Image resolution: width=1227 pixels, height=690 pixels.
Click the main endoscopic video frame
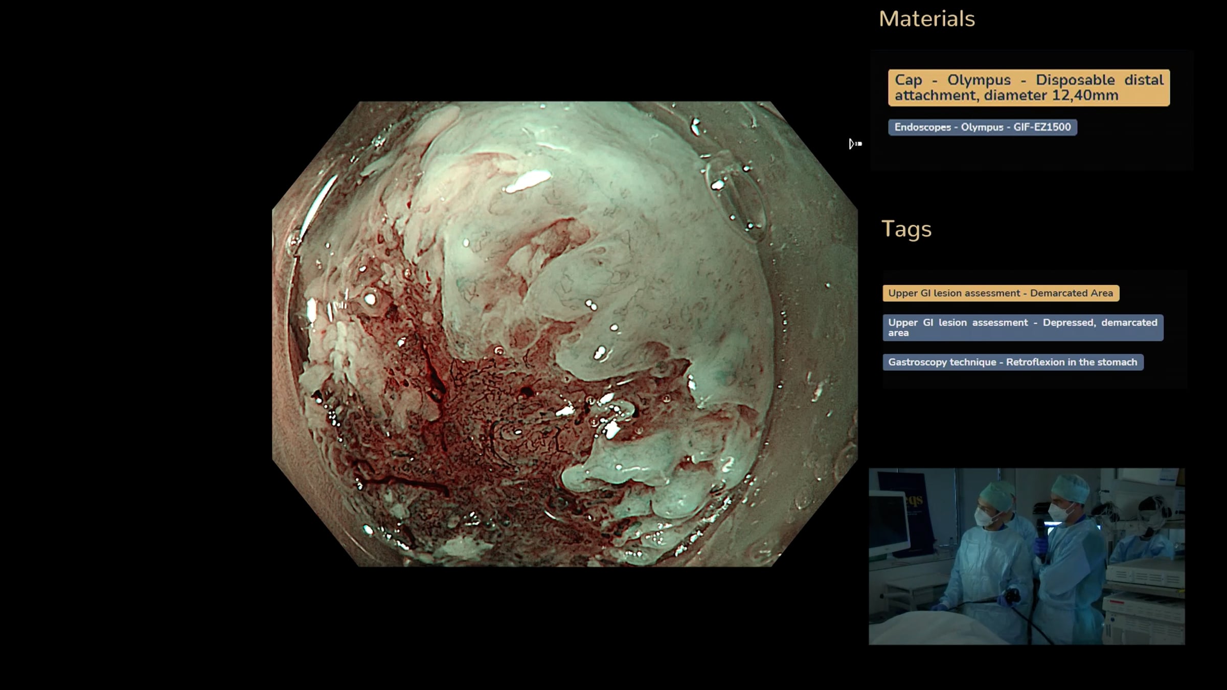(x=564, y=333)
